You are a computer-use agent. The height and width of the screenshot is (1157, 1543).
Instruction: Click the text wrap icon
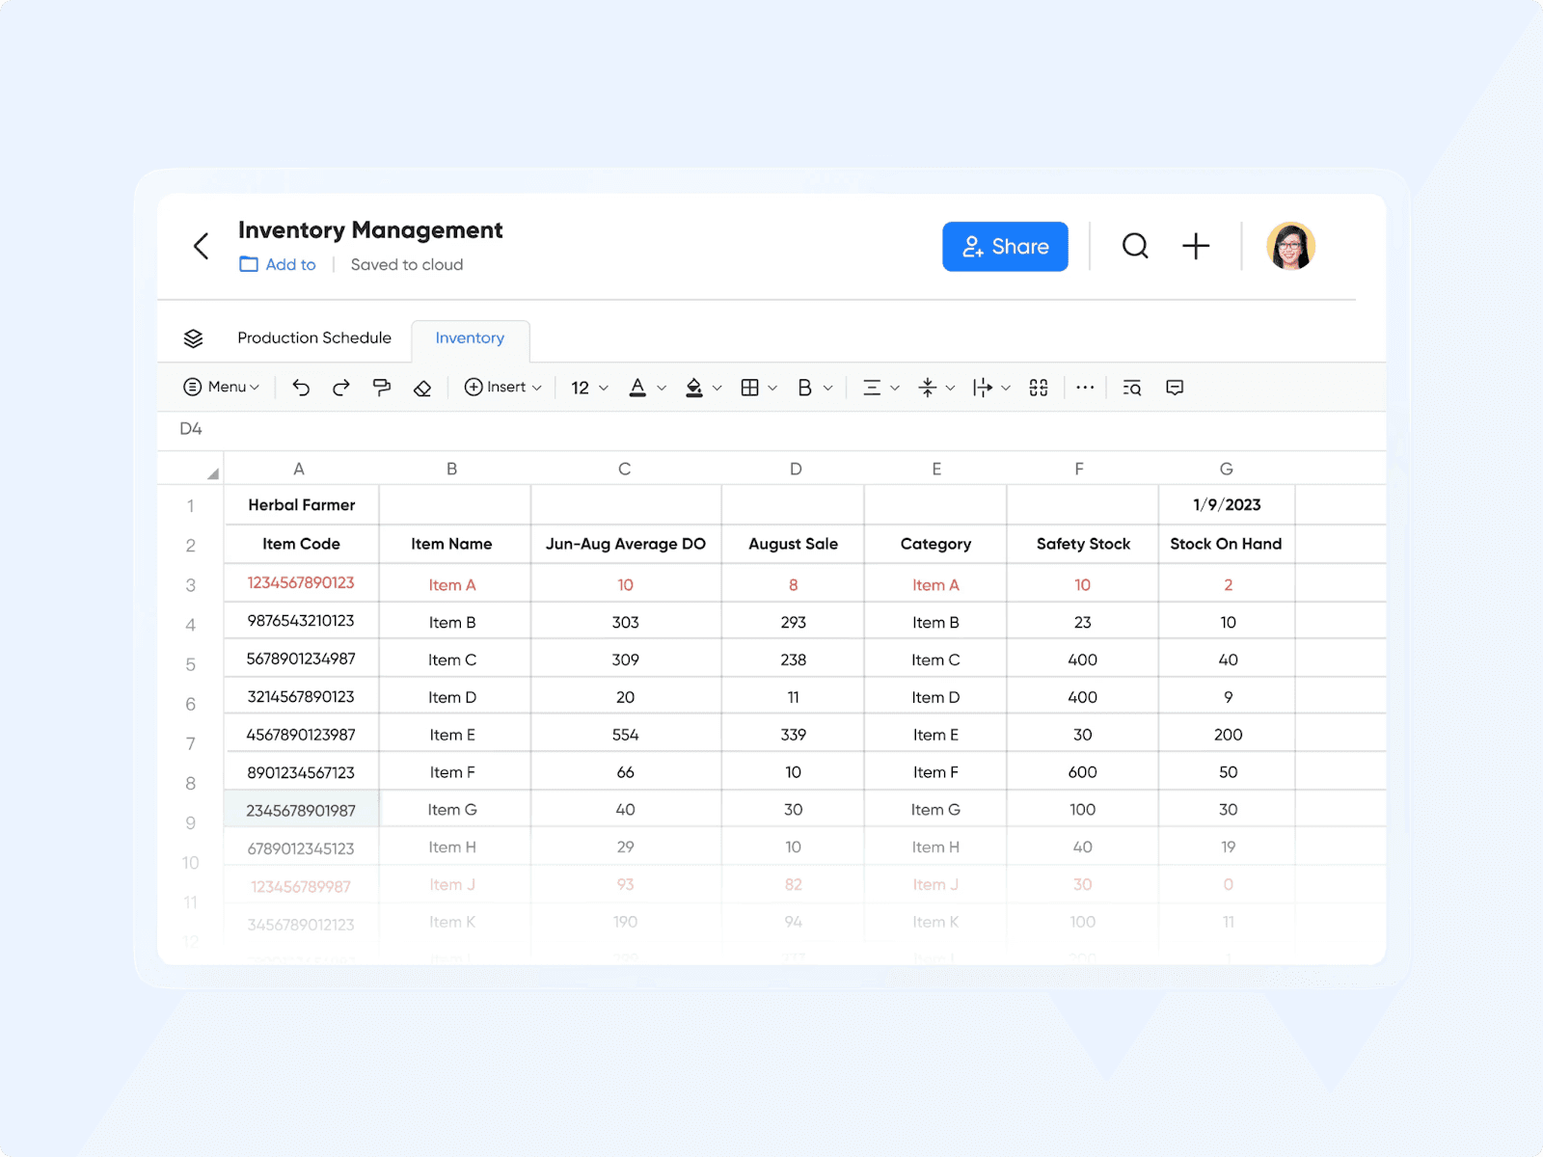coord(982,388)
